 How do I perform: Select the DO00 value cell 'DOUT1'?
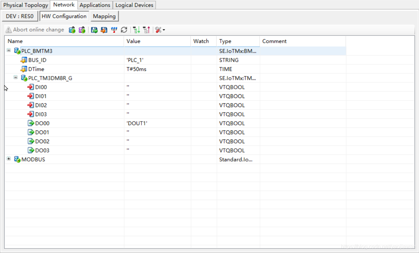click(137, 123)
